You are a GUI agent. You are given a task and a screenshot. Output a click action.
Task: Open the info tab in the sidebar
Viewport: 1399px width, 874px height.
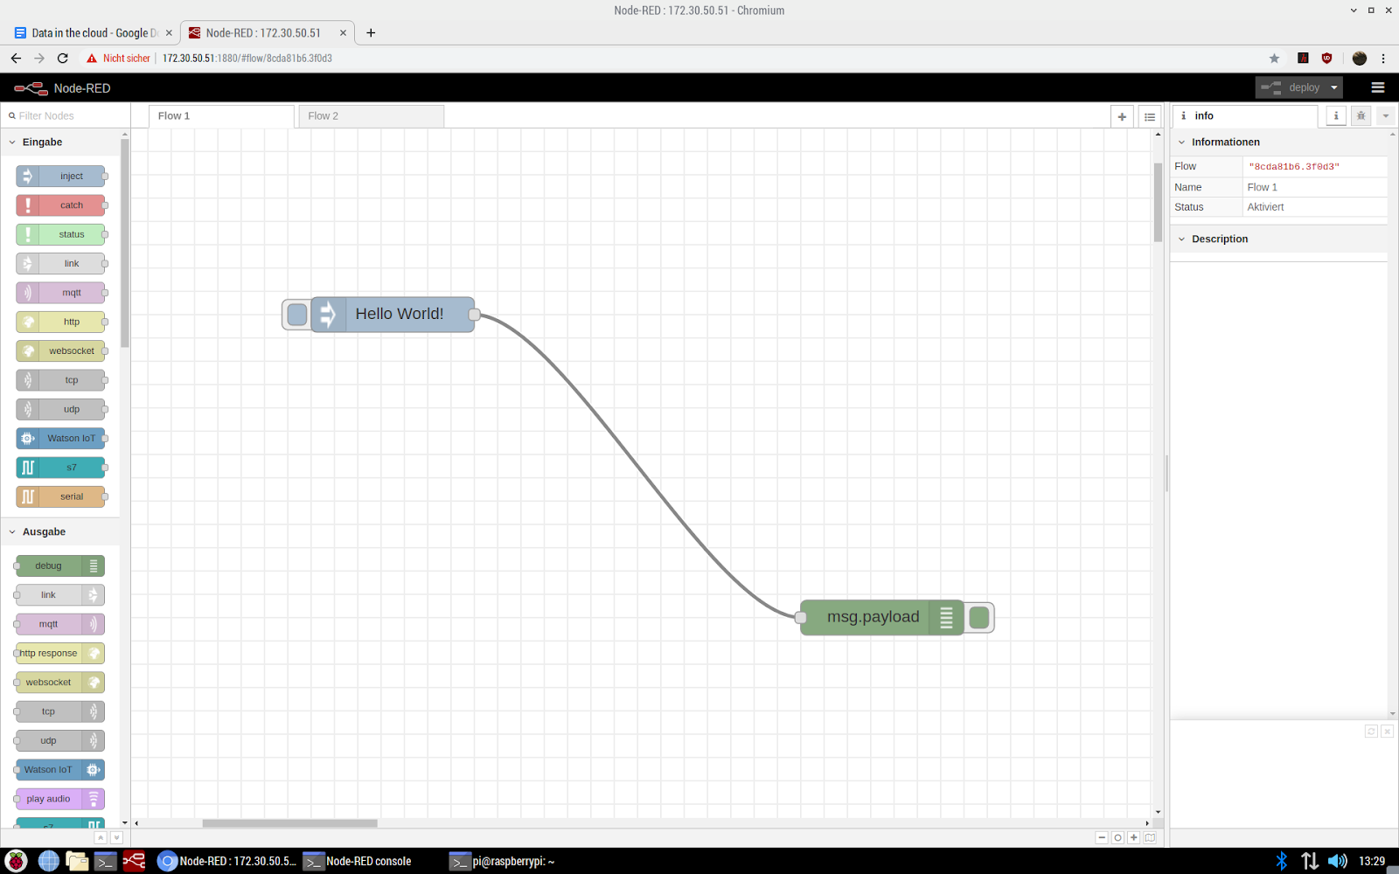pyautogui.click(x=1335, y=115)
